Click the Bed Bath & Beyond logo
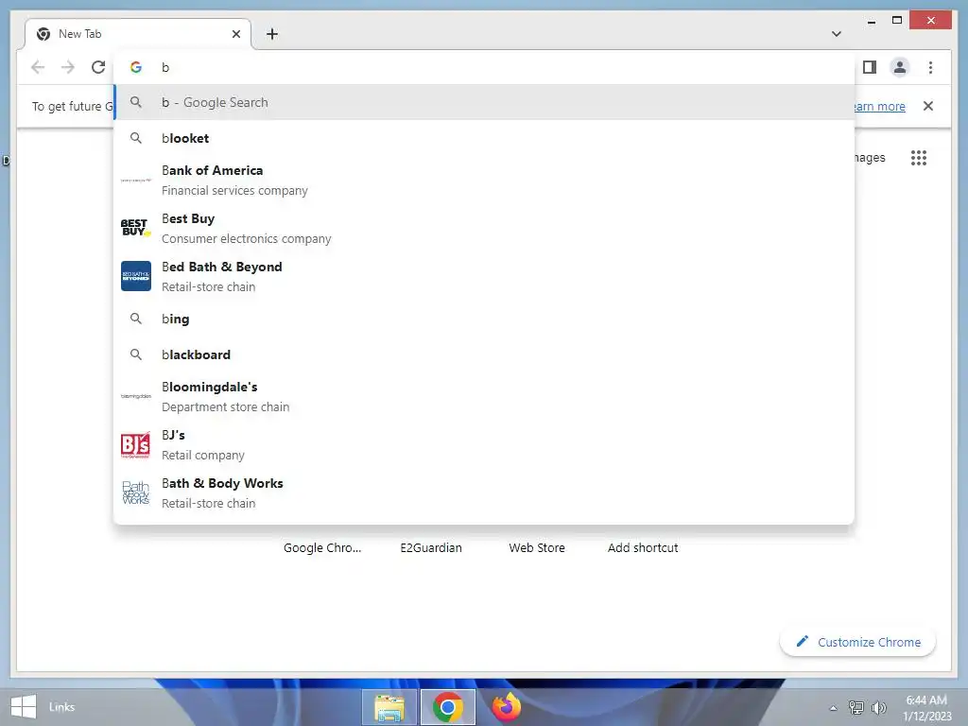Screen dimensions: 968x726 tap(136, 276)
